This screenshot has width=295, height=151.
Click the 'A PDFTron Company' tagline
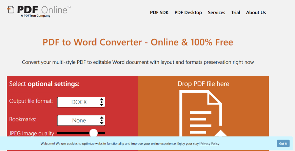pyautogui.click(x=36, y=16)
